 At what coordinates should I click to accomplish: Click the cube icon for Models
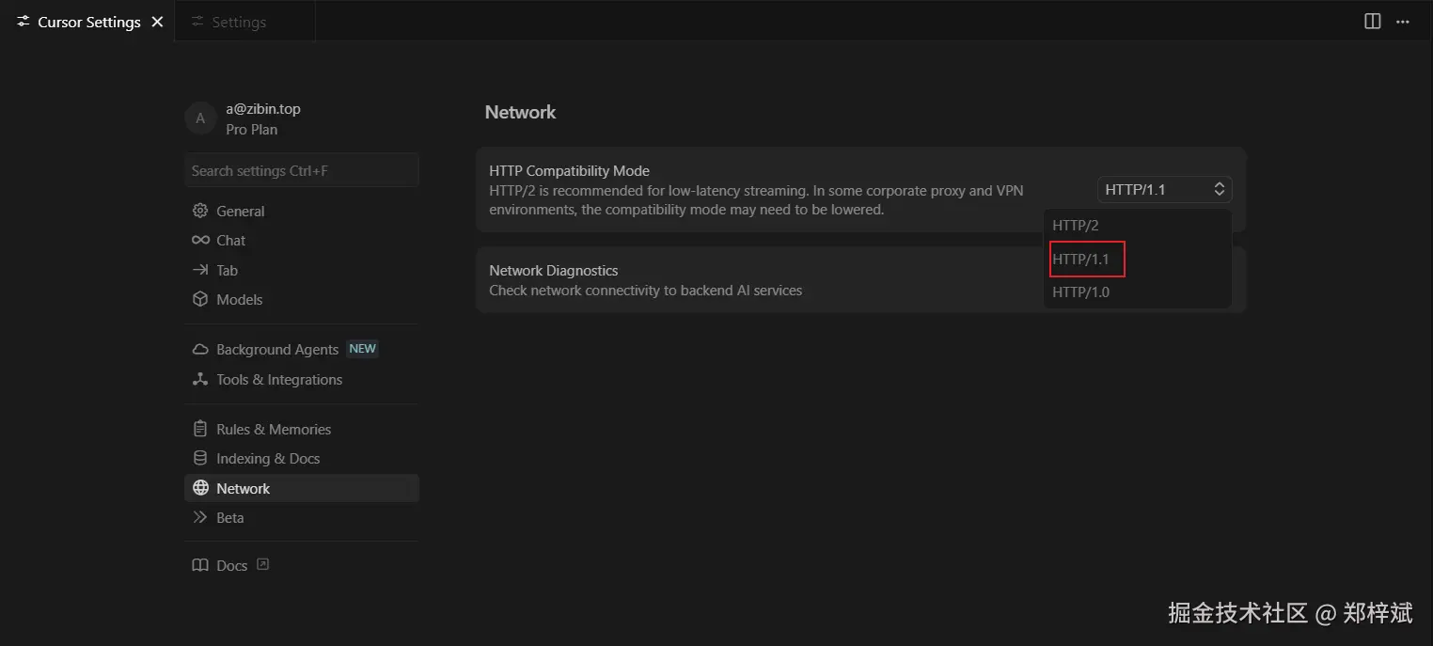tap(199, 299)
